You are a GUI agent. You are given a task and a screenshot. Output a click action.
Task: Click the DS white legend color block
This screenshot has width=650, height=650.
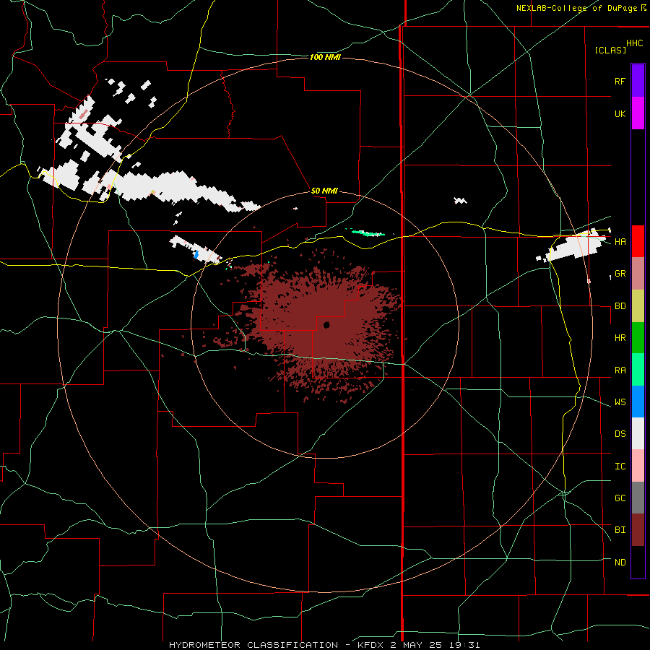click(x=638, y=433)
